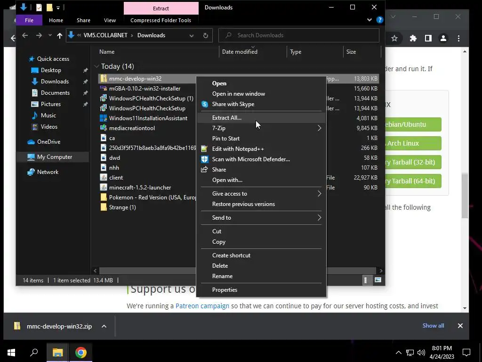Click the Share arrow icon in menu
This screenshot has height=362, width=482.
pos(204,170)
